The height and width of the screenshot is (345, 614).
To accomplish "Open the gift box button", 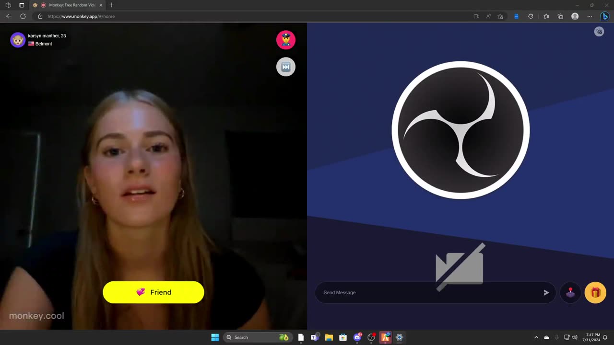I will point(595,292).
